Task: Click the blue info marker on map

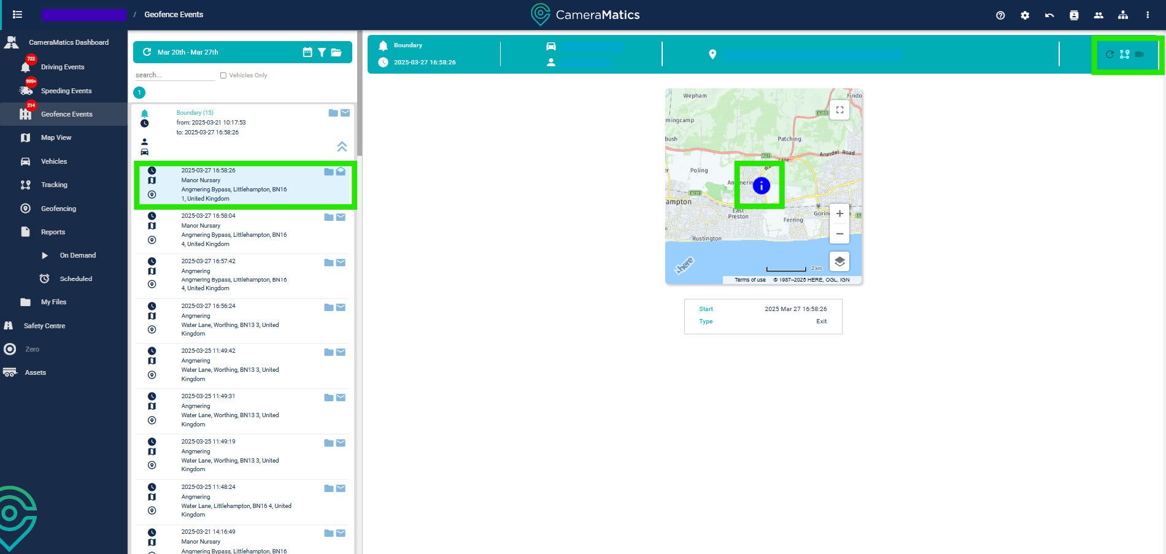Action: [x=761, y=185]
